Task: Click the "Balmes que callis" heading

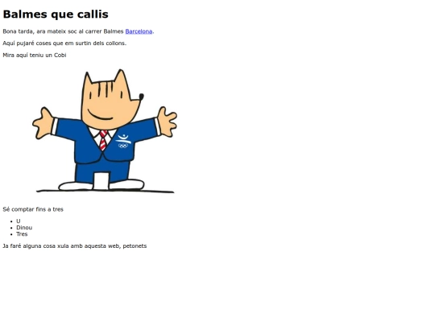Action: tap(56, 14)
